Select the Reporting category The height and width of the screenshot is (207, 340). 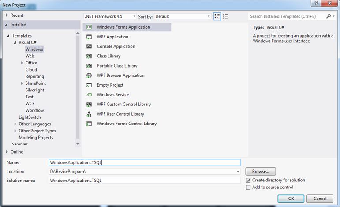(35, 76)
